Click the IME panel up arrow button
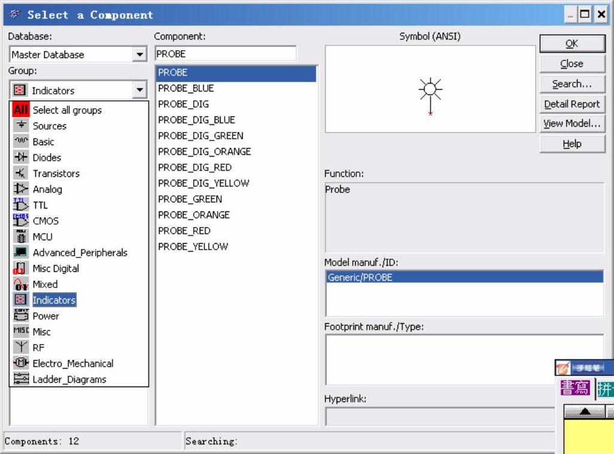The width and height of the screenshot is (614, 454). click(x=585, y=411)
